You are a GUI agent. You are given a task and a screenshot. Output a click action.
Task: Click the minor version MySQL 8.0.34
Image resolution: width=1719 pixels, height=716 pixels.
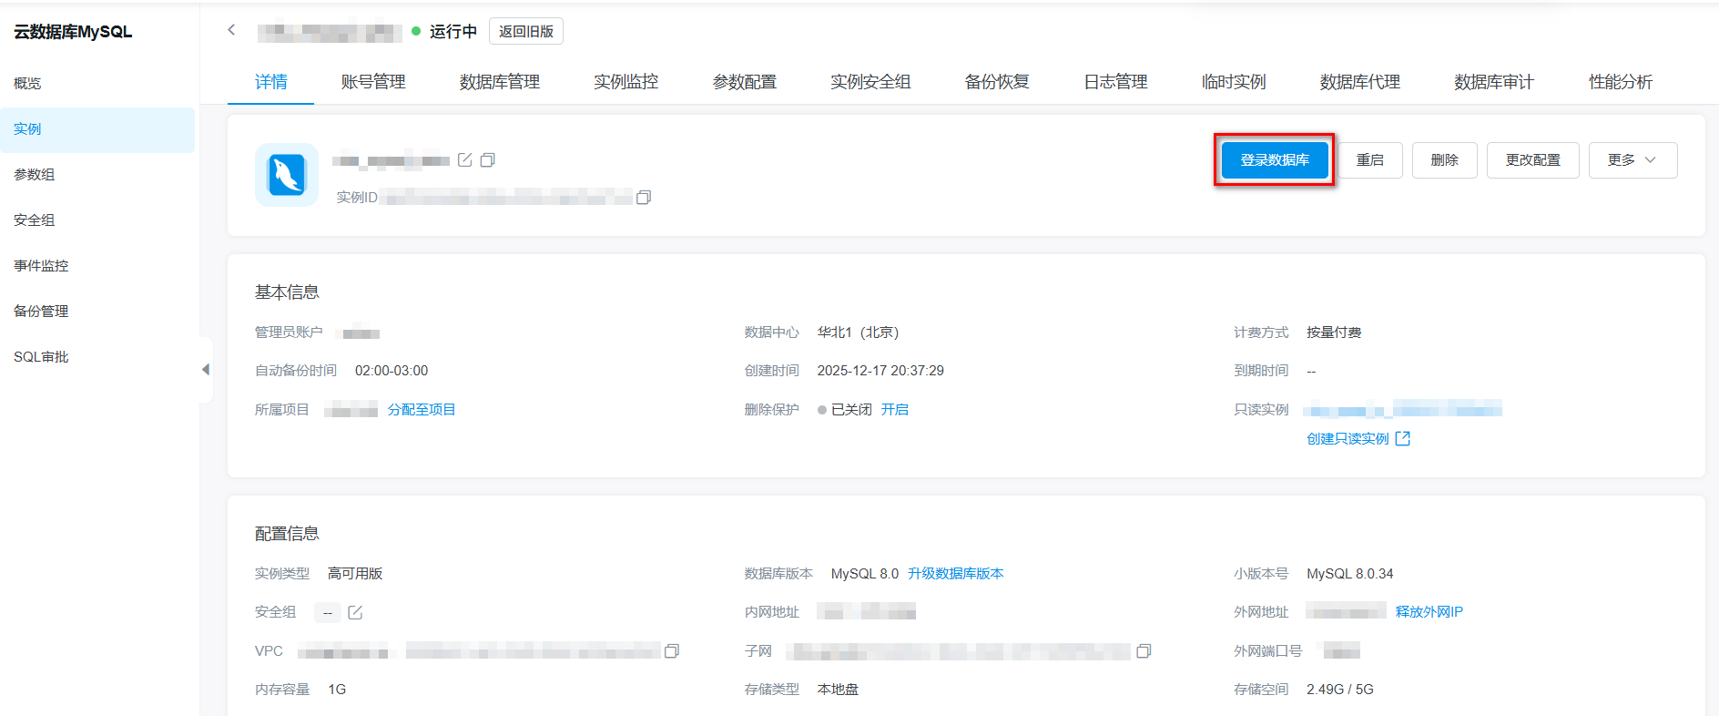coord(1350,574)
